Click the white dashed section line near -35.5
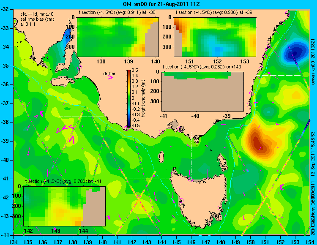The width and height of the screenshot is (317, 245). (x=279, y=75)
